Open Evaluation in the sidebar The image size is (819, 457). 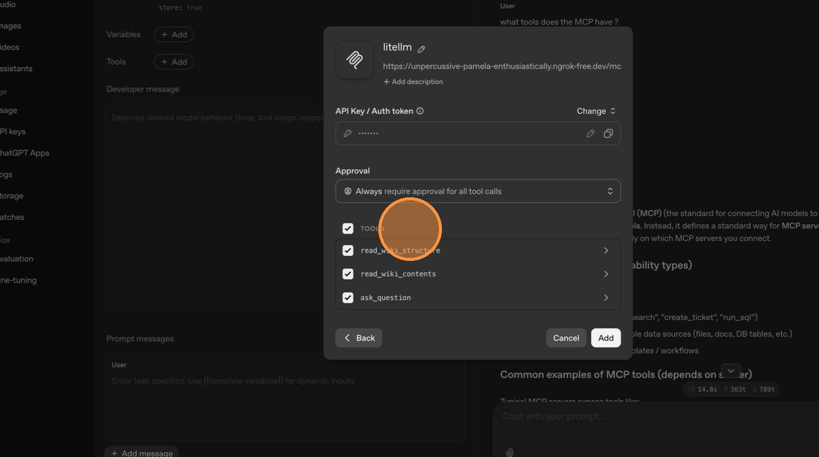point(17,259)
